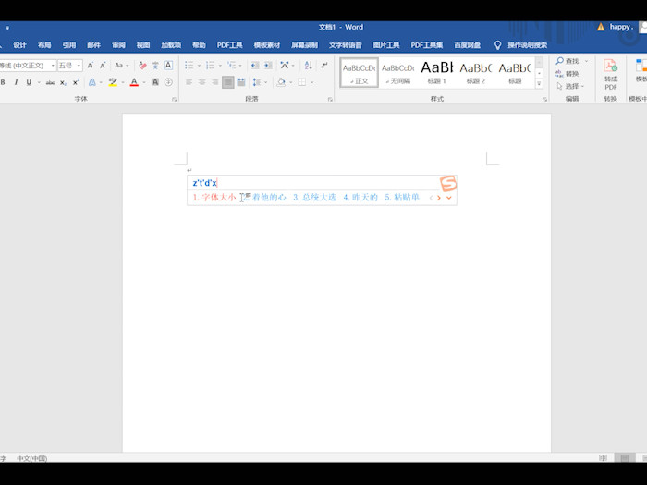Shrink font size with shrink font icon
The width and height of the screenshot is (647, 485).
[x=103, y=66]
